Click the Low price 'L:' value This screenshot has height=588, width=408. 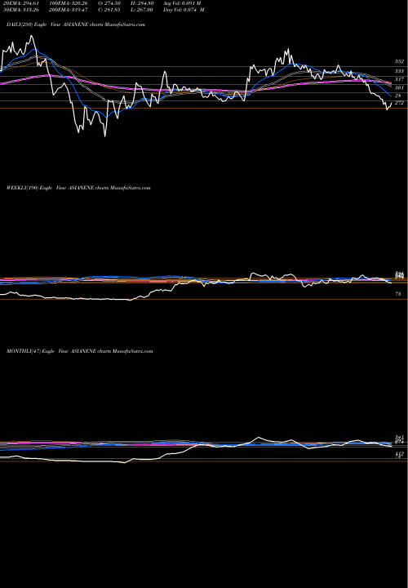[x=143, y=10]
